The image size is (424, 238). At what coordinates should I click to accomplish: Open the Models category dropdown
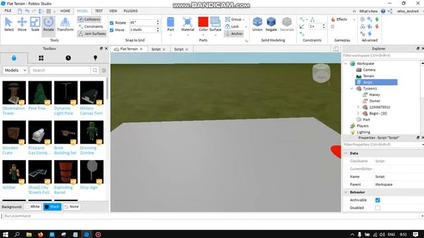coord(15,70)
